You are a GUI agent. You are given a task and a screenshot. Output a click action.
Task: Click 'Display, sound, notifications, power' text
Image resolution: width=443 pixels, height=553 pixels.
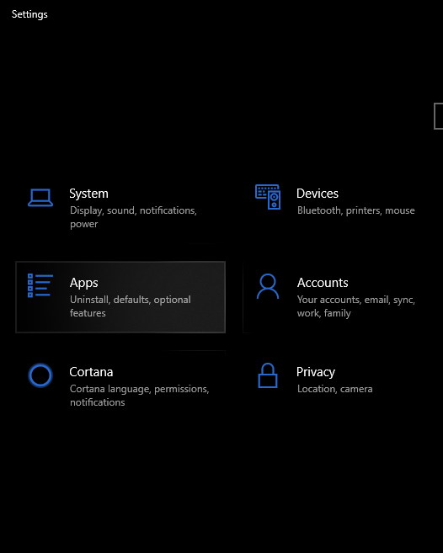point(133,217)
